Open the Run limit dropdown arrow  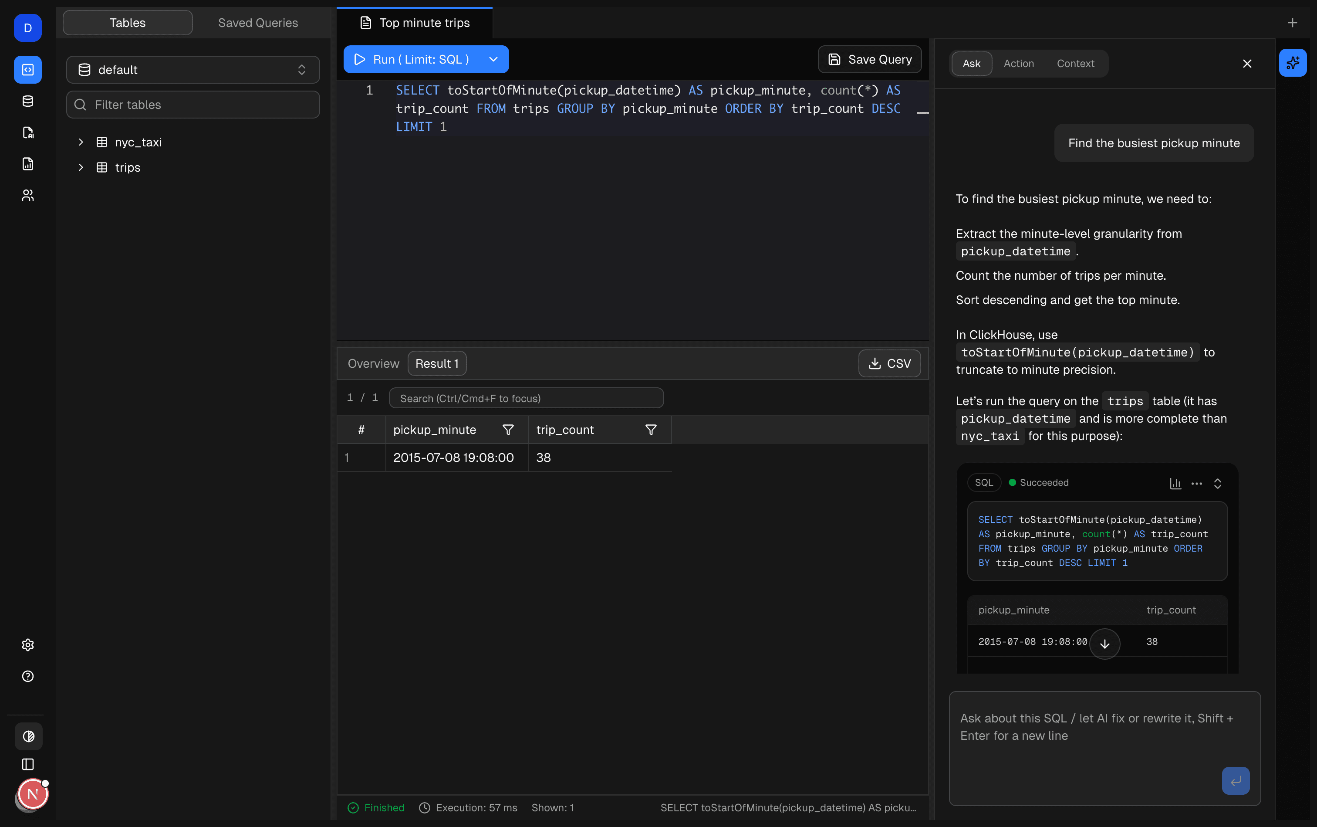[493, 59]
